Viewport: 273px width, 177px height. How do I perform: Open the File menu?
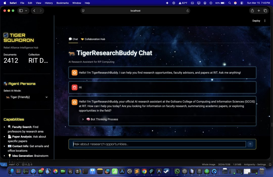pyautogui.click(x=22, y=3)
